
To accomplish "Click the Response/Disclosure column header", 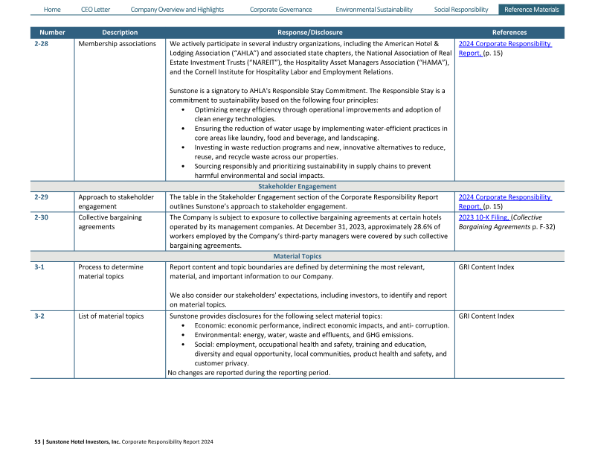I will point(309,33).
